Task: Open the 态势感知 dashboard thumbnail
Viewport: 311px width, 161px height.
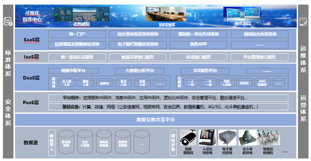Action: [x=81, y=14]
